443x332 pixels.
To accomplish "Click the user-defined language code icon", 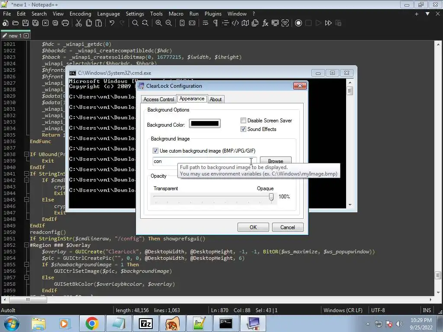I will 235,23.
